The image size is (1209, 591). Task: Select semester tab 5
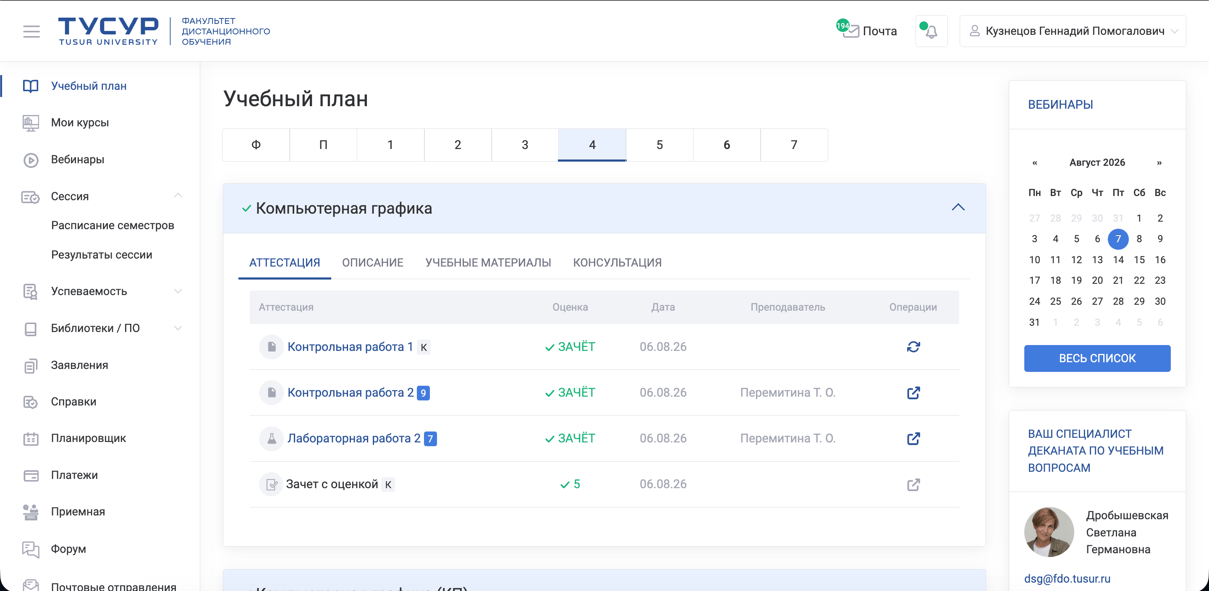pos(659,145)
